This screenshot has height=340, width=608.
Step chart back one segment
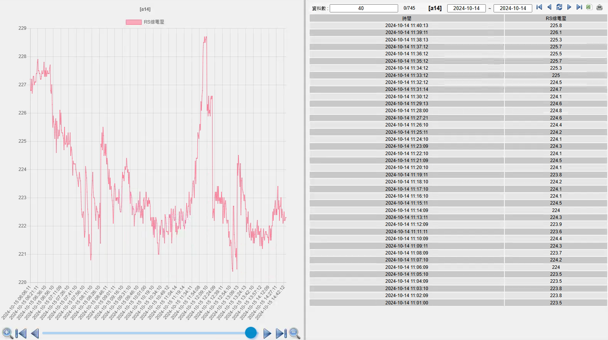pyautogui.click(x=35, y=333)
